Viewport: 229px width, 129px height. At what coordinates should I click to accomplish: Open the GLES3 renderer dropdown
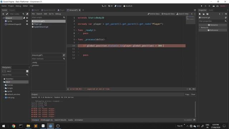224,6
